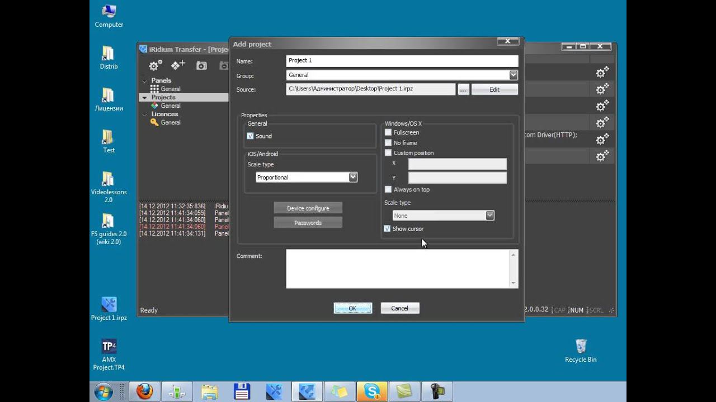Click the gear-with-dot icon in iRidium toolbar
This screenshot has width=716, height=402.
(x=155, y=65)
